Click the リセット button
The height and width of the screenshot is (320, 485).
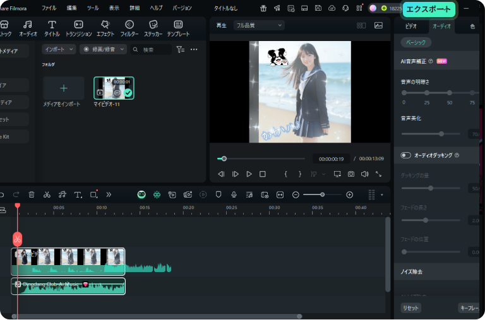(410, 308)
